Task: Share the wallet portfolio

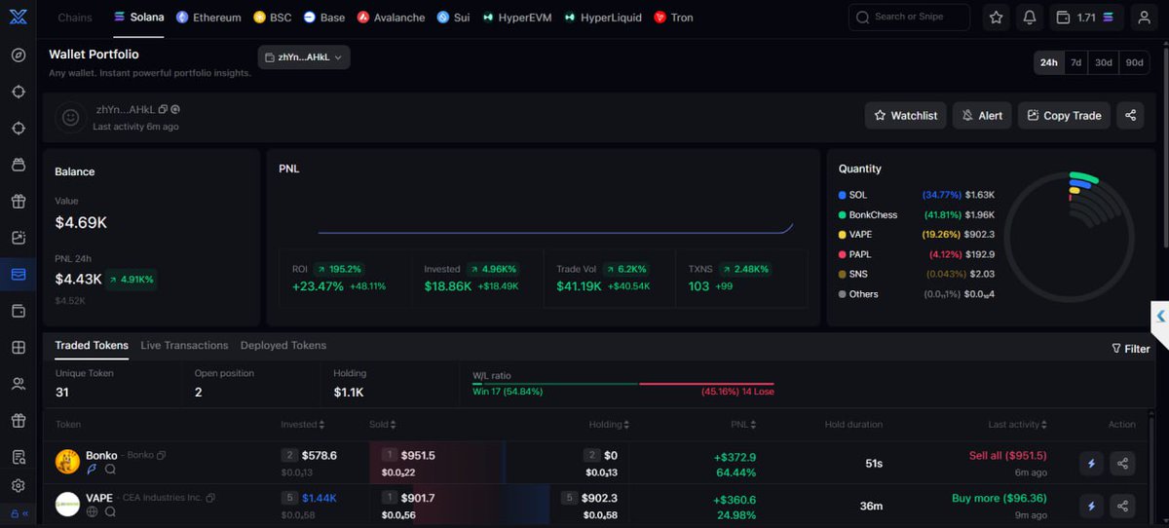Action: [1130, 115]
